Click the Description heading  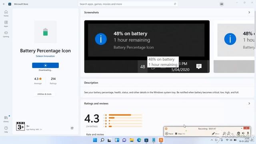[x=91, y=83]
